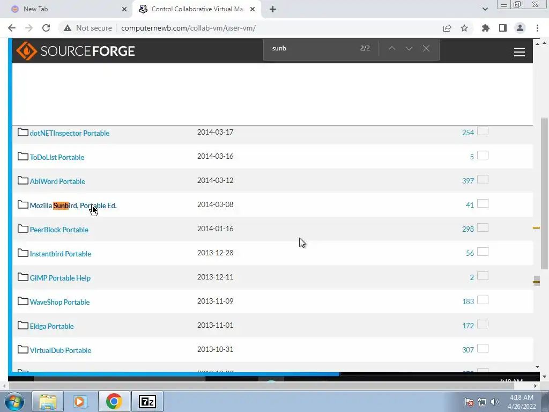Close the find bar
This screenshot has width=549, height=412.
[426, 48]
